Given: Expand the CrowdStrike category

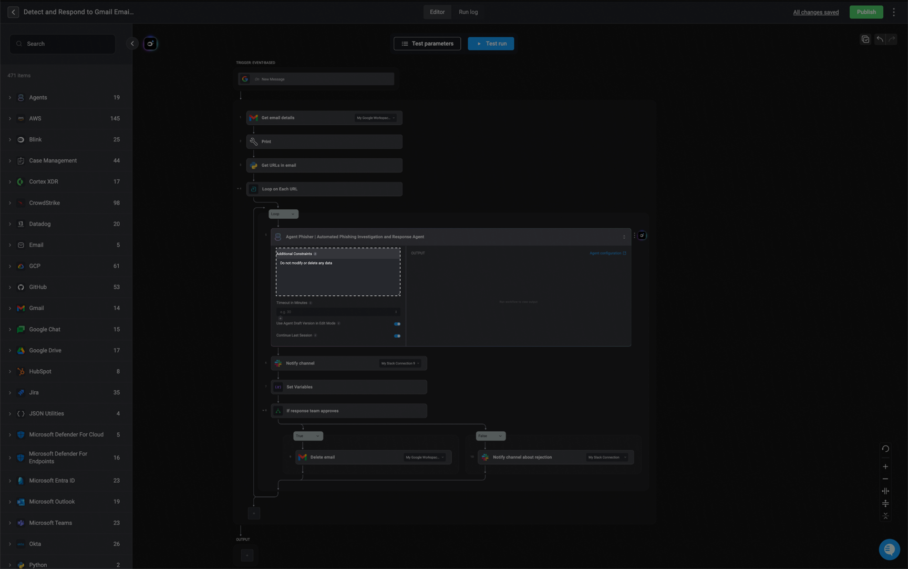Looking at the screenshot, I should (10, 203).
